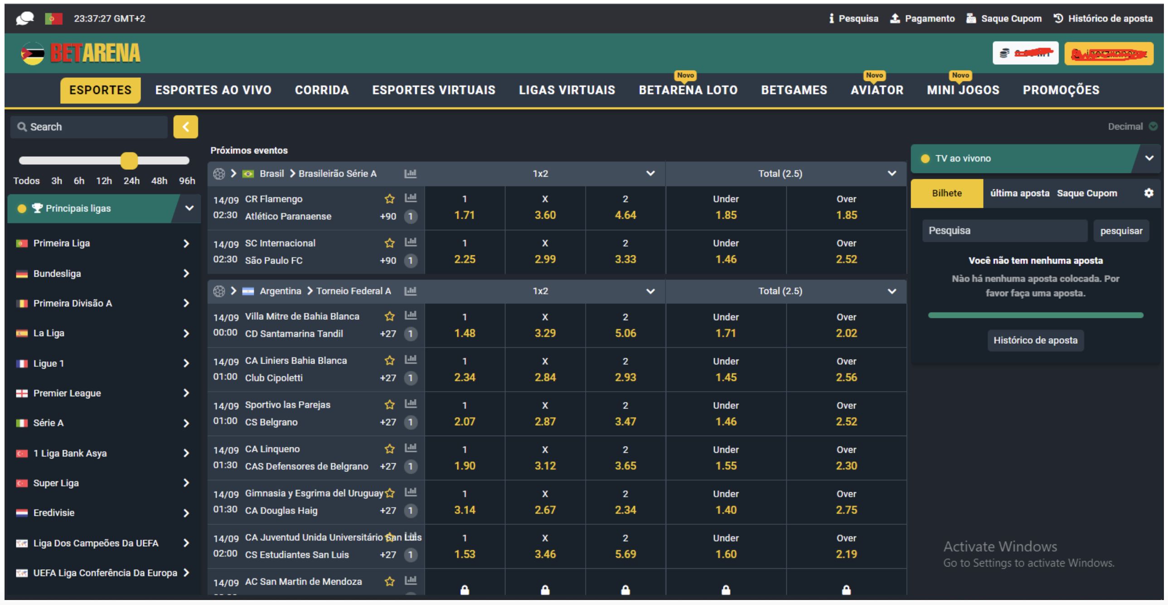Open Pesquisa link in top bar
This screenshot has height=605, width=1168.
coord(853,19)
